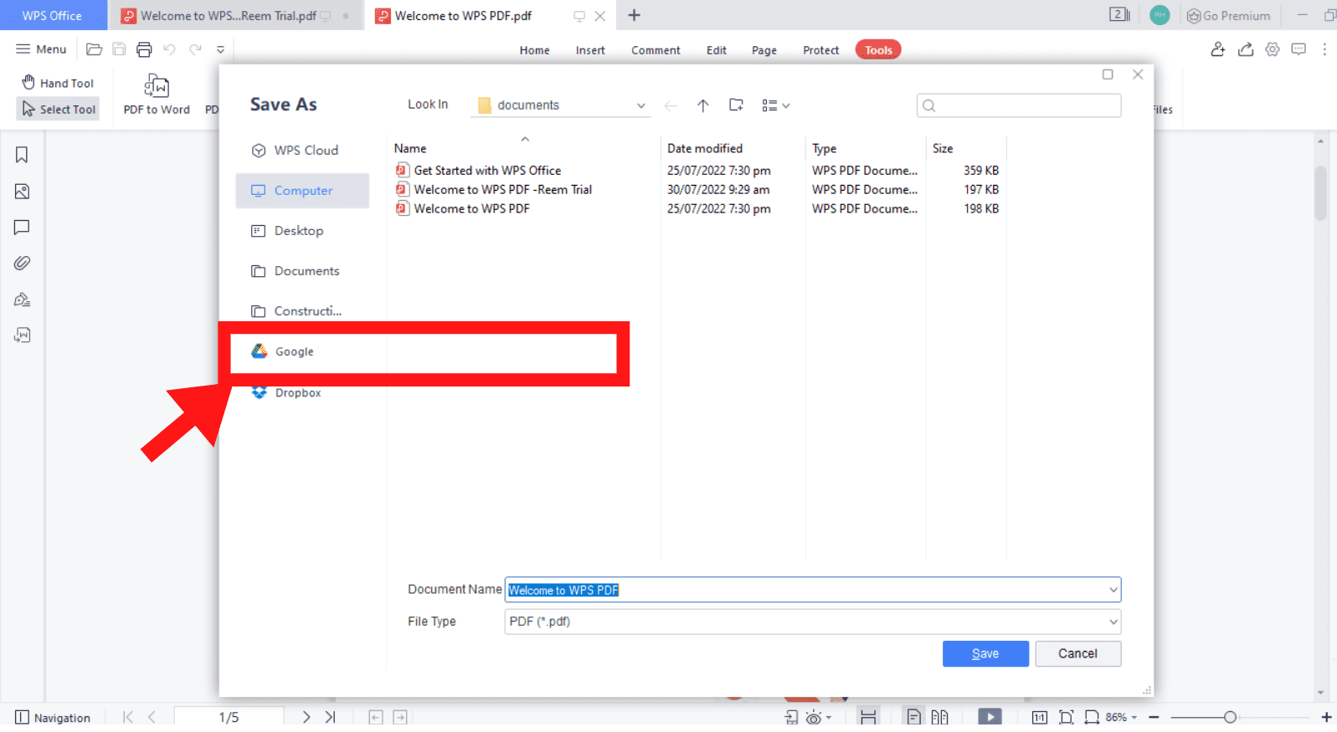Select Computer location in Save As
This screenshot has height=732, width=1337.
302,191
